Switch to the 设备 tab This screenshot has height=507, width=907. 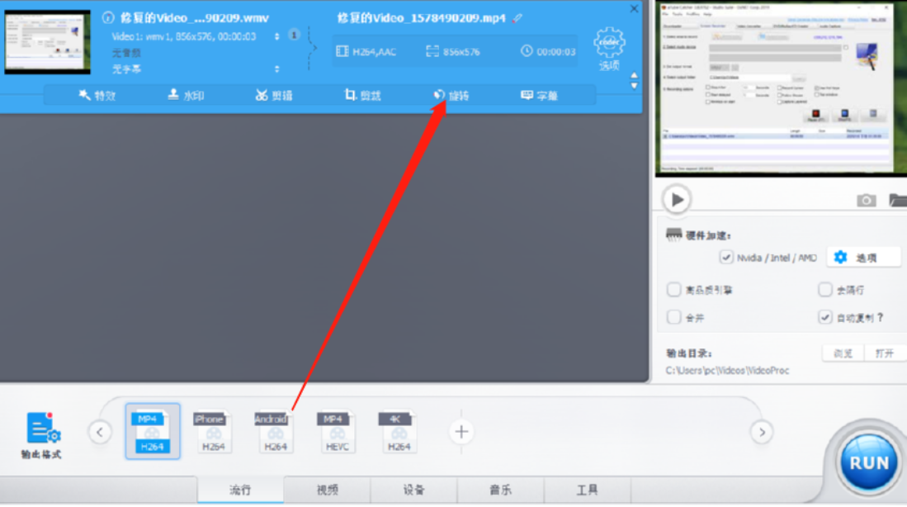(x=414, y=490)
